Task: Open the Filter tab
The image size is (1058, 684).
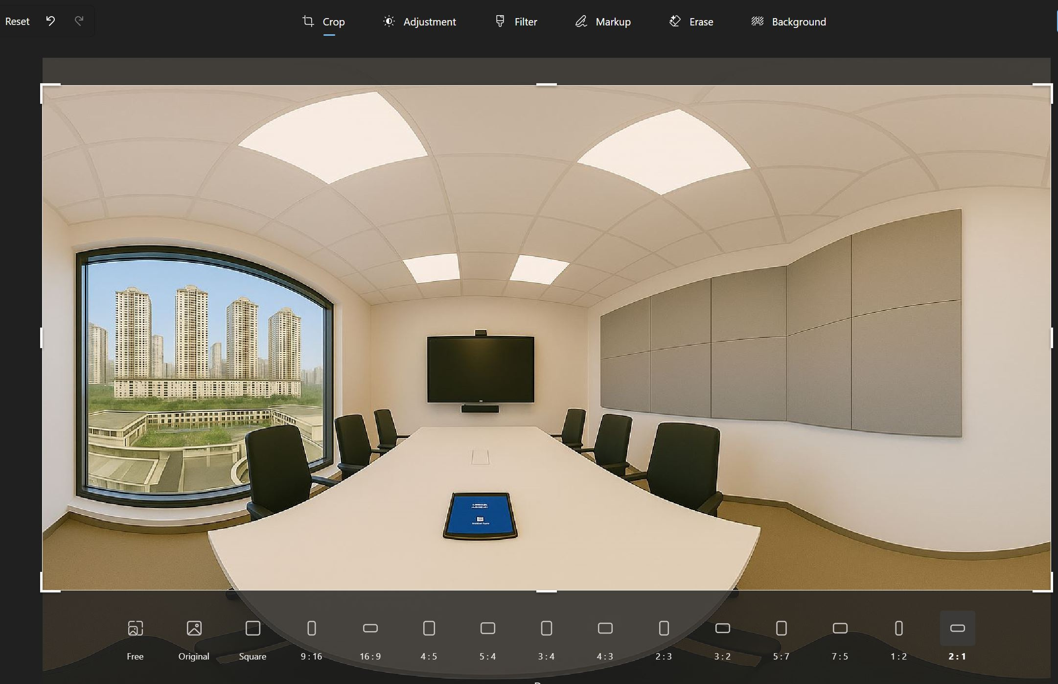Action: (x=516, y=22)
